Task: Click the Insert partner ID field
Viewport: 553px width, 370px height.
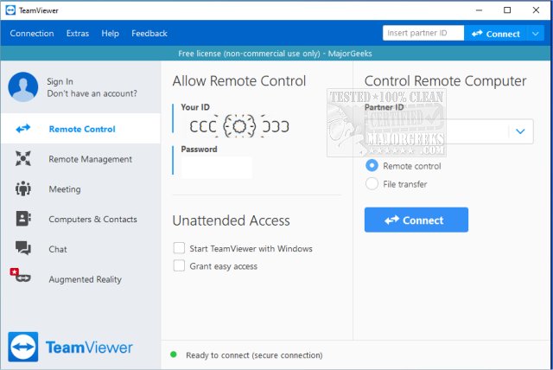Action: point(423,34)
